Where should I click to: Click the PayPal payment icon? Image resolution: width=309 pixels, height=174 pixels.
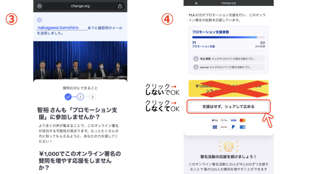click(x=233, y=127)
